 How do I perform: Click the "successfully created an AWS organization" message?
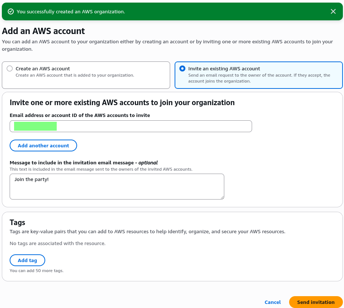click(x=71, y=11)
